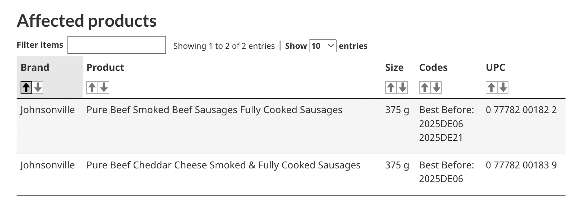585x206 pixels.
Task: Sort Brand column ascending
Action: tap(26, 87)
